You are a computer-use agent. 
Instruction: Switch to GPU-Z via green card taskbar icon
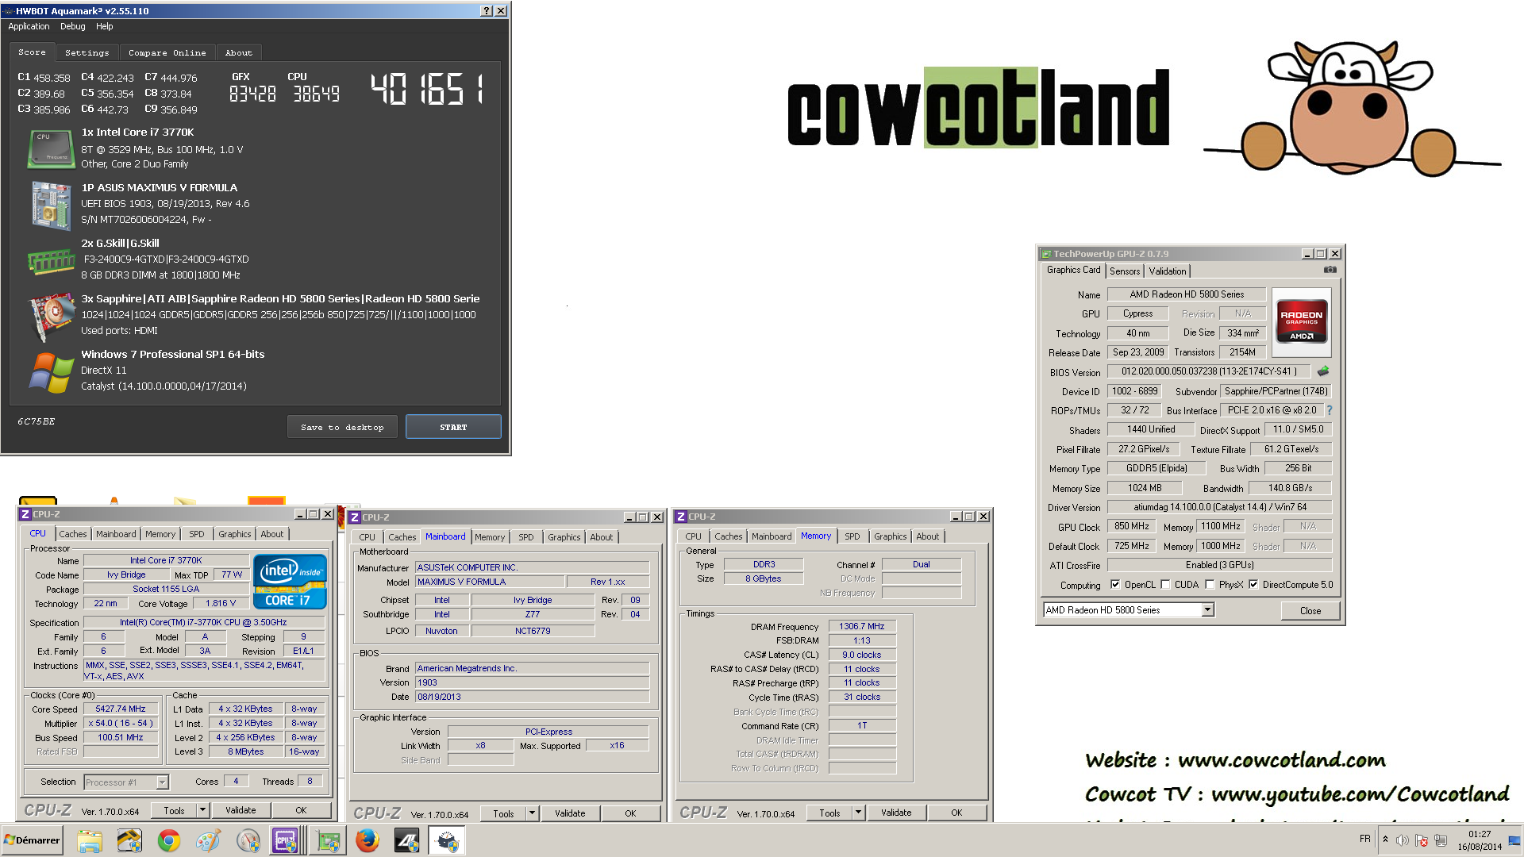click(327, 840)
